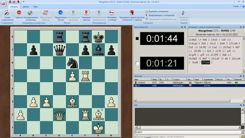Click the chat horizontal scrollbar thumb
The image size is (245, 138).
139,128
